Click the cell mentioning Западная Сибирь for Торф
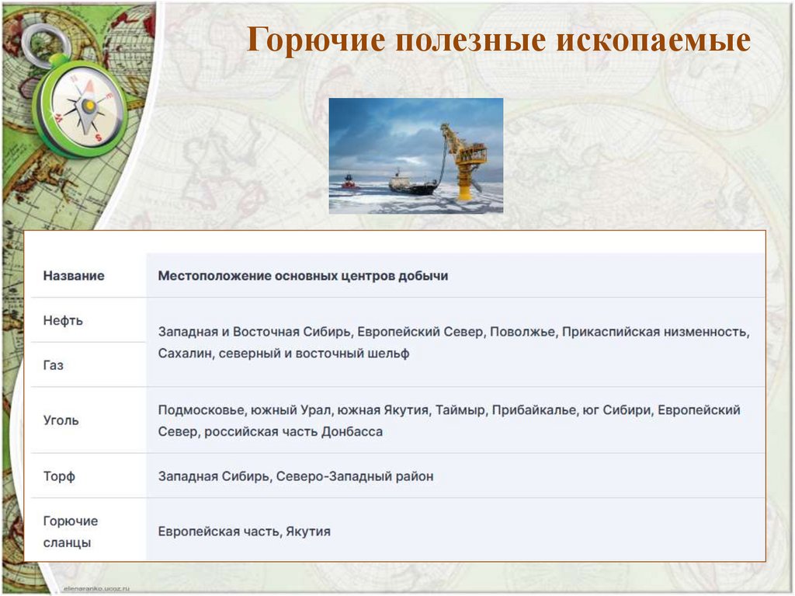This screenshot has height=596, width=795. [295, 475]
